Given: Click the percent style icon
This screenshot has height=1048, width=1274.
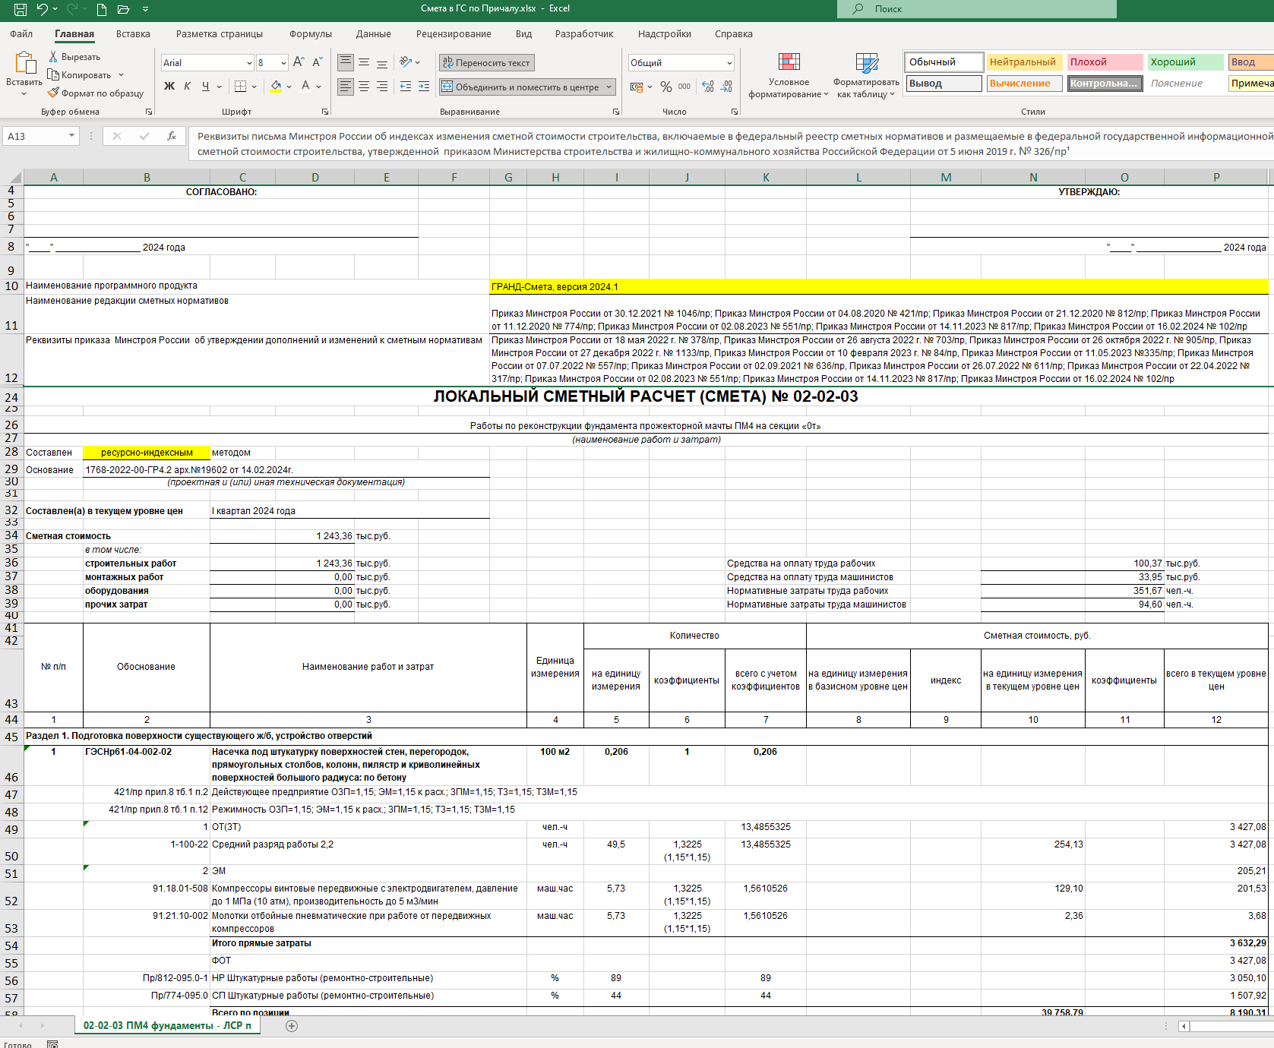Looking at the screenshot, I should (x=665, y=87).
